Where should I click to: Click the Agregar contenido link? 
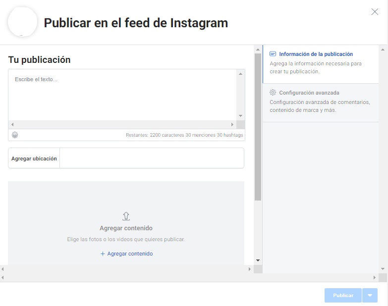(x=126, y=254)
